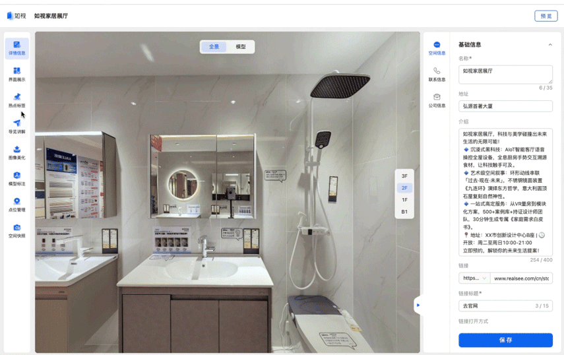
Task: Collapse the 基础信息 section chevron
Action: (550, 45)
